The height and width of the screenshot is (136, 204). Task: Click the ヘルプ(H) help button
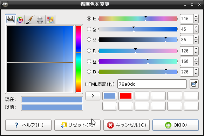28,125
